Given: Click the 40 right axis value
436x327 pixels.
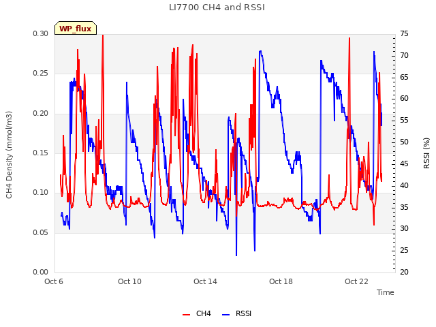Looking at the screenshot, I should click(x=404, y=185).
